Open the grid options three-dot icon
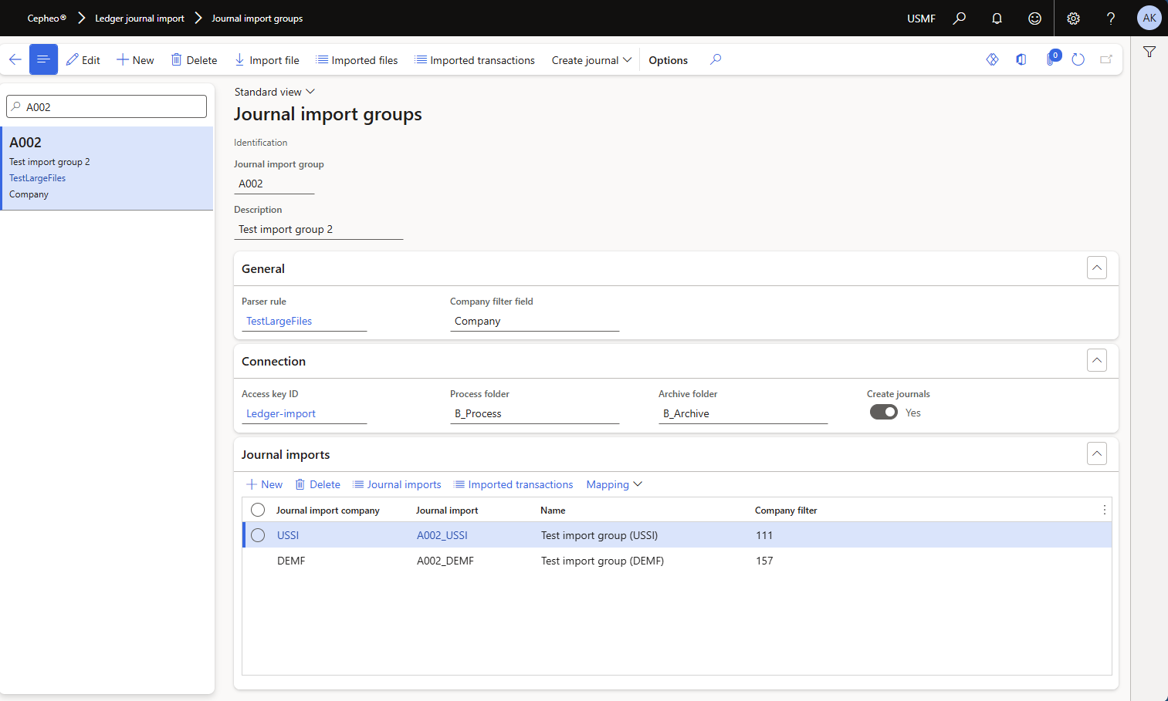This screenshot has height=701, width=1168. 1104,510
